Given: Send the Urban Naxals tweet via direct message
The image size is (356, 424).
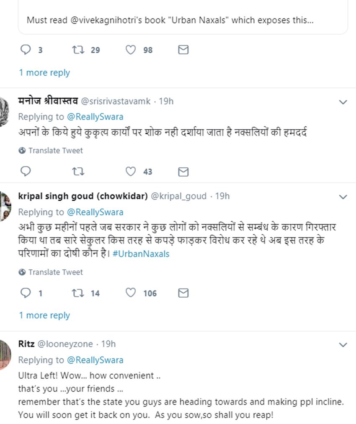Looking at the screenshot, I should coord(183,50).
